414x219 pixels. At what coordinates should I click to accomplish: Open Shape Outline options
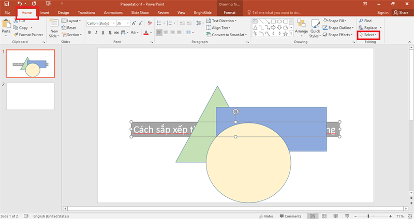(338, 28)
